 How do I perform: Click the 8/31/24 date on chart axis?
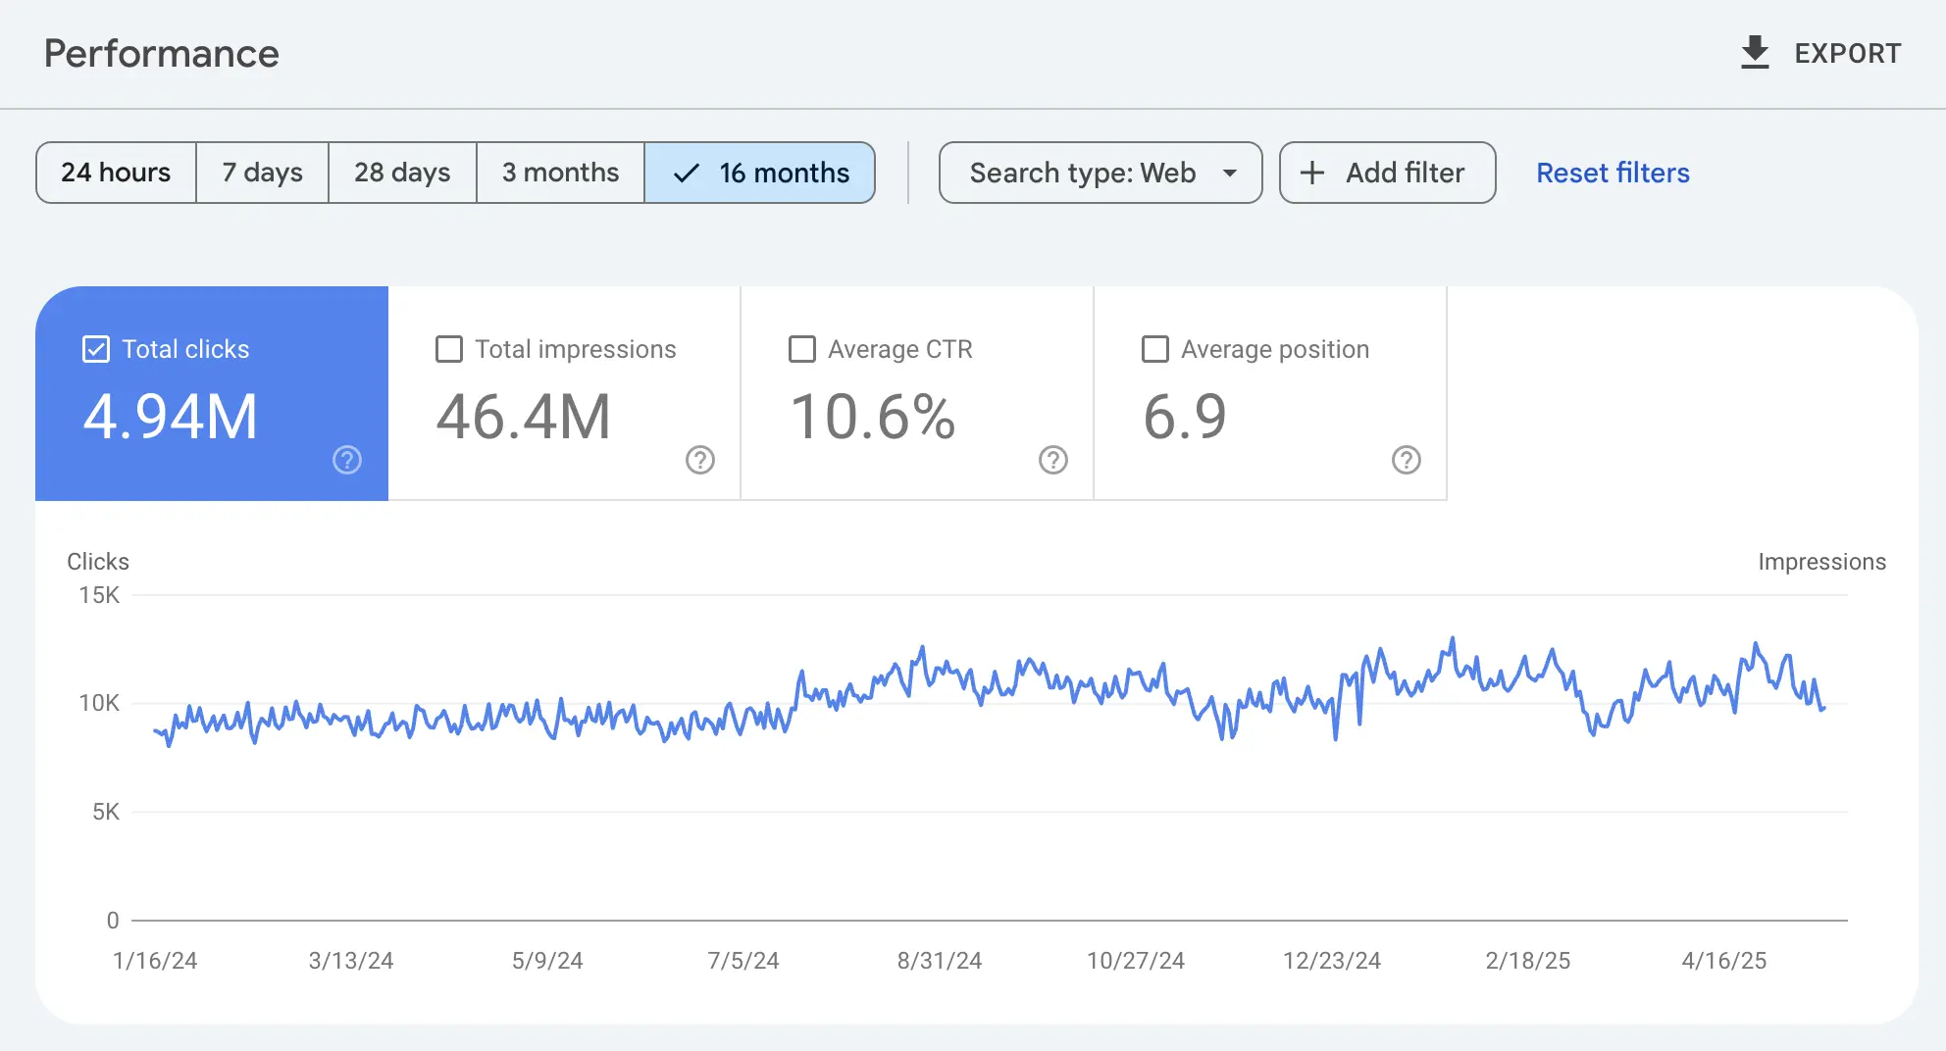939,961
